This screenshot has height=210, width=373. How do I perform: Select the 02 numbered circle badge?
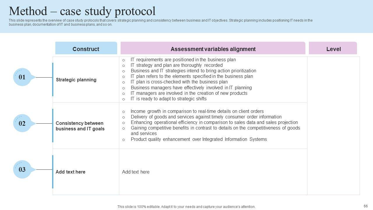[22, 123]
